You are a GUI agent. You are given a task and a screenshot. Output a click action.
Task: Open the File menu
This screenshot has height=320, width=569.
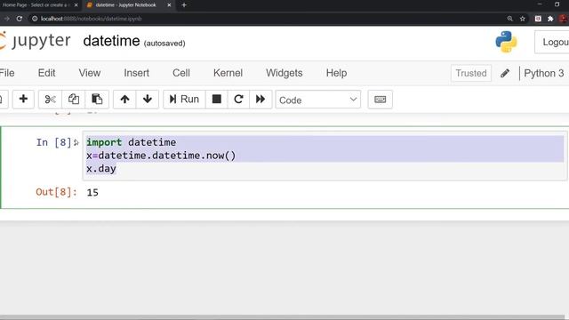pyautogui.click(x=7, y=73)
